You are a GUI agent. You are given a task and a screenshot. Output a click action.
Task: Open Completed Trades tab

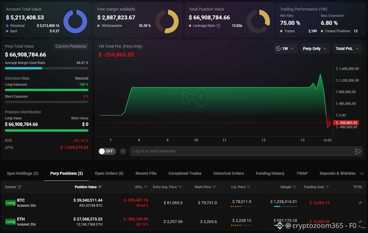point(185,173)
